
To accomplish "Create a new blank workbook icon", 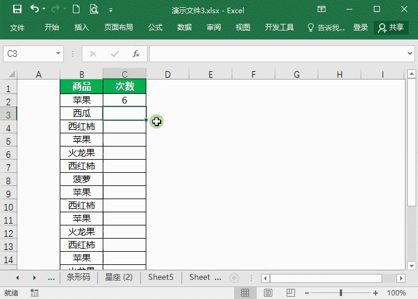I will click(x=76, y=10).
